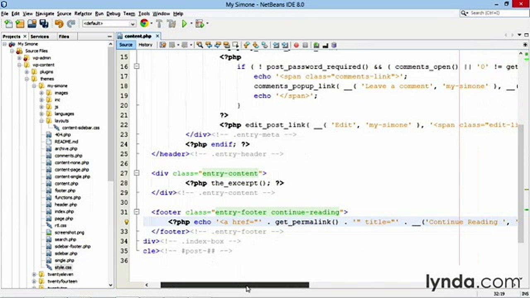Expand the languages folder node
The height and width of the screenshot is (298, 530).
click(x=41, y=114)
